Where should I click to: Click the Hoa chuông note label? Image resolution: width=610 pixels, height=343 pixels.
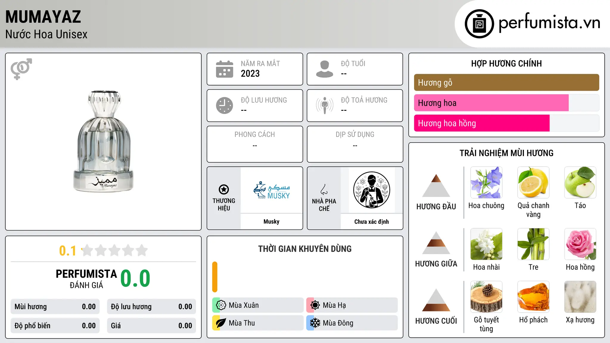486,206
